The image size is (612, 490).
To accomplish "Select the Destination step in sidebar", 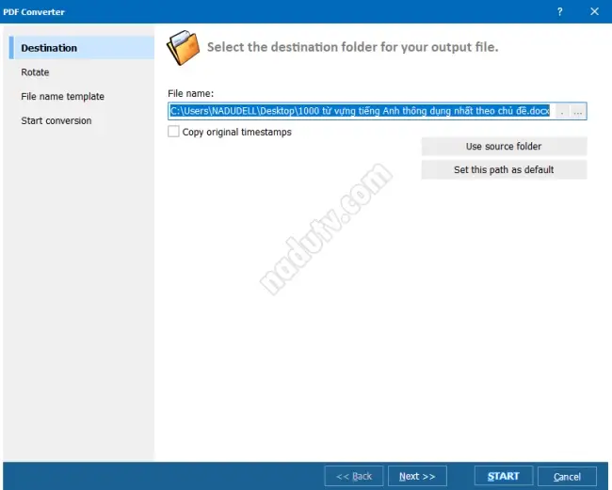I will [82, 48].
